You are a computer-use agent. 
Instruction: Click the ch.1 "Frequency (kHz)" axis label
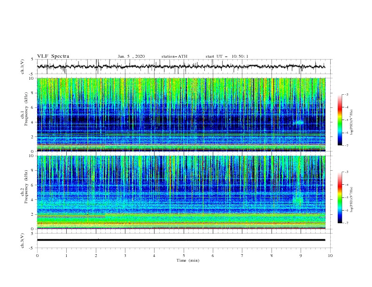(x=26, y=109)
